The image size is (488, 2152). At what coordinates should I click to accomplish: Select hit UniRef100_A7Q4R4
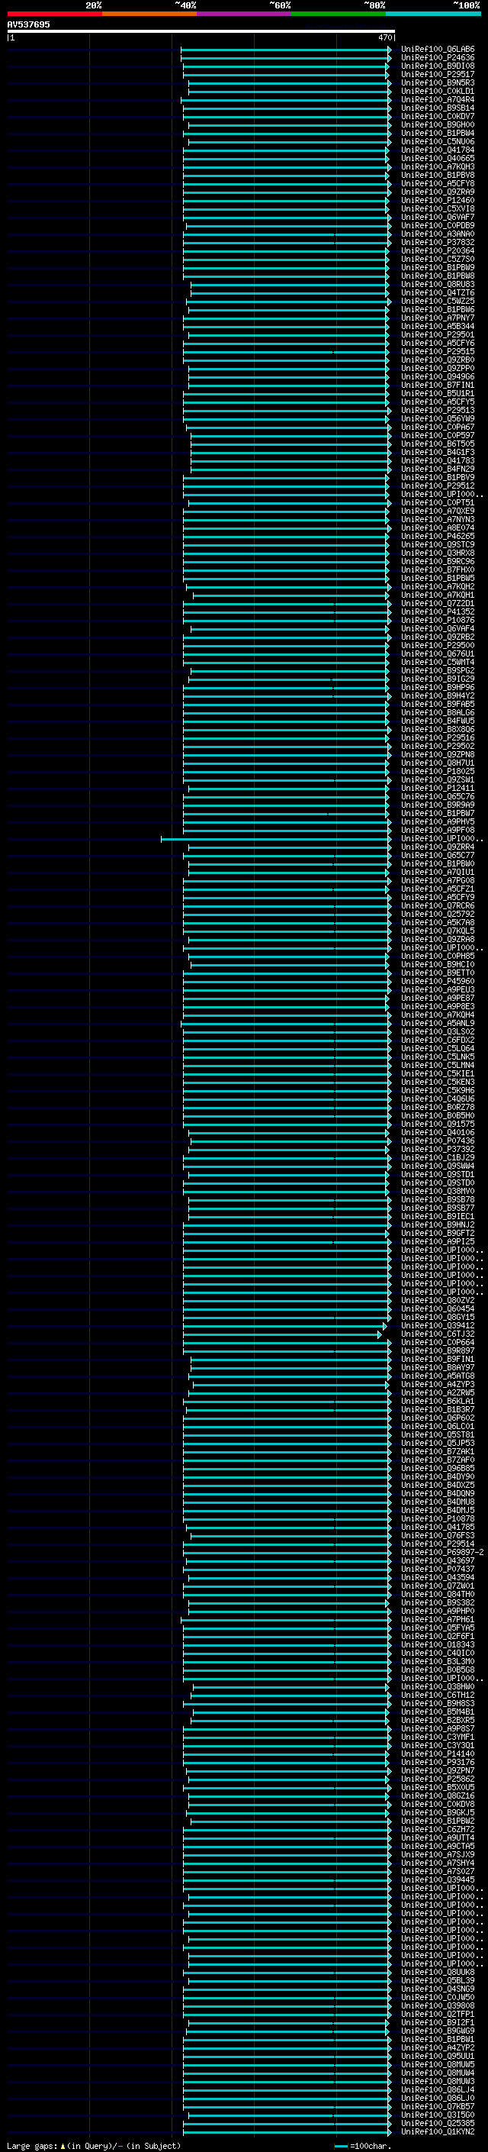click(438, 99)
